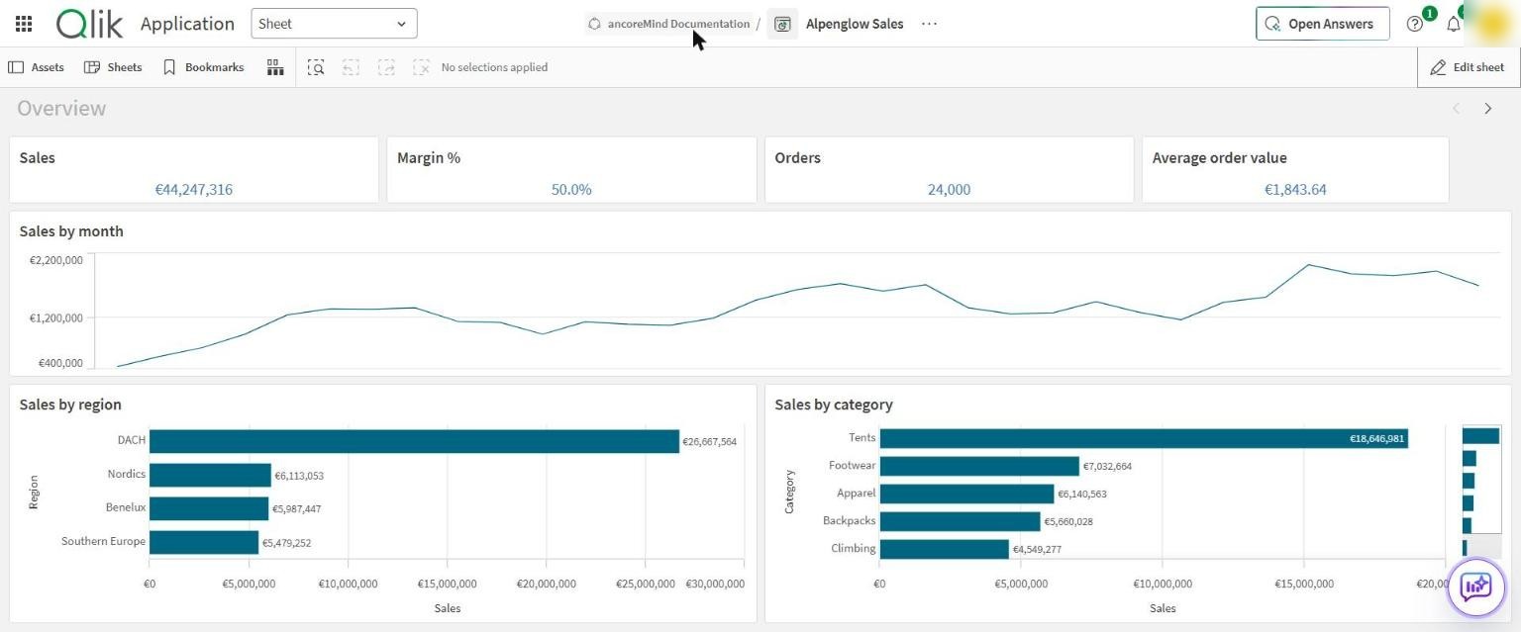Open the AI assistant chat bubble

tap(1475, 587)
